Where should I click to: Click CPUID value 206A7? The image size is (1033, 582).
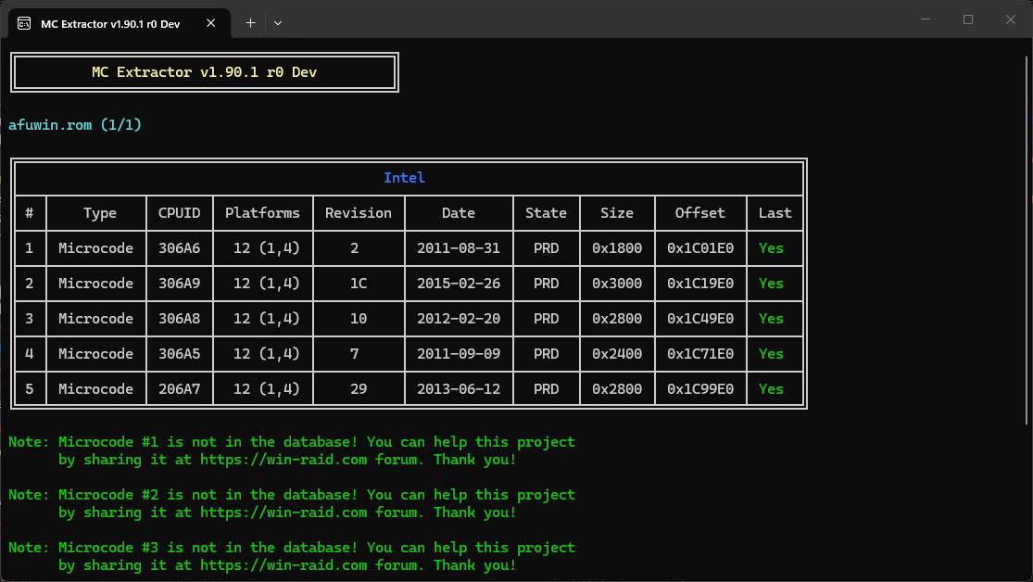tap(179, 389)
